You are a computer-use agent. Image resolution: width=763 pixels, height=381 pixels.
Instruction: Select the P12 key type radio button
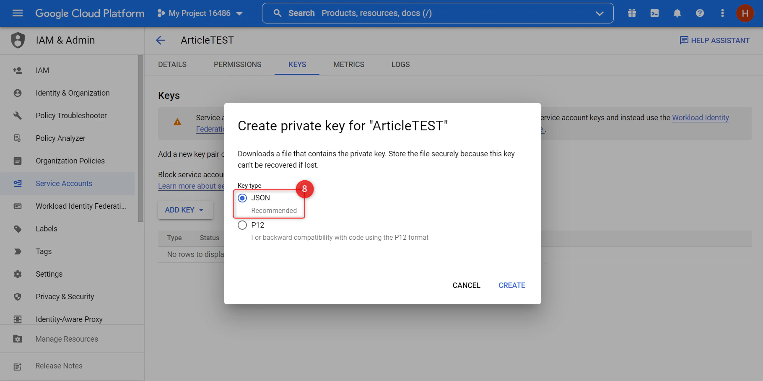coord(242,225)
